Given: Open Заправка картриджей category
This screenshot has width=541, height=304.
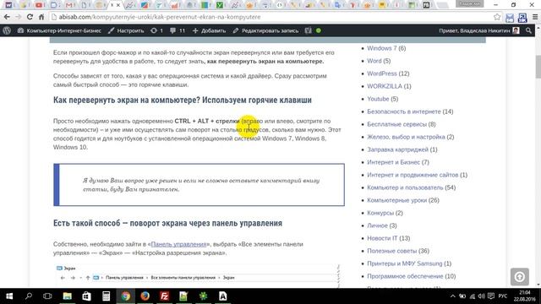Looking at the screenshot, I should click(397, 149).
